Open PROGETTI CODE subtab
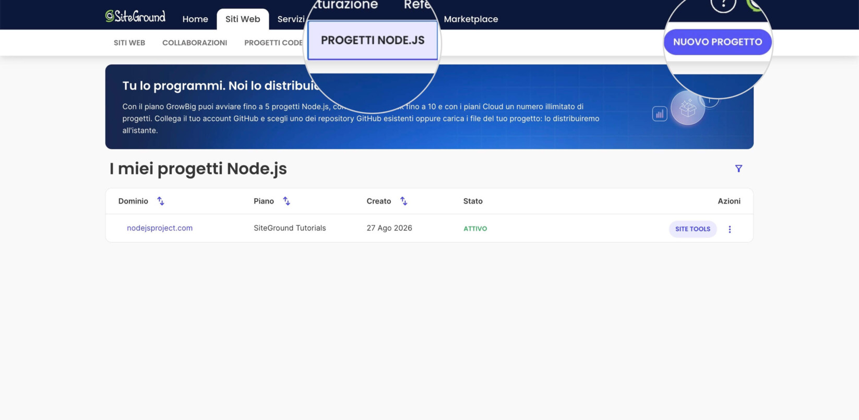This screenshot has height=420, width=859. pyautogui.click(x=273, y=43)
